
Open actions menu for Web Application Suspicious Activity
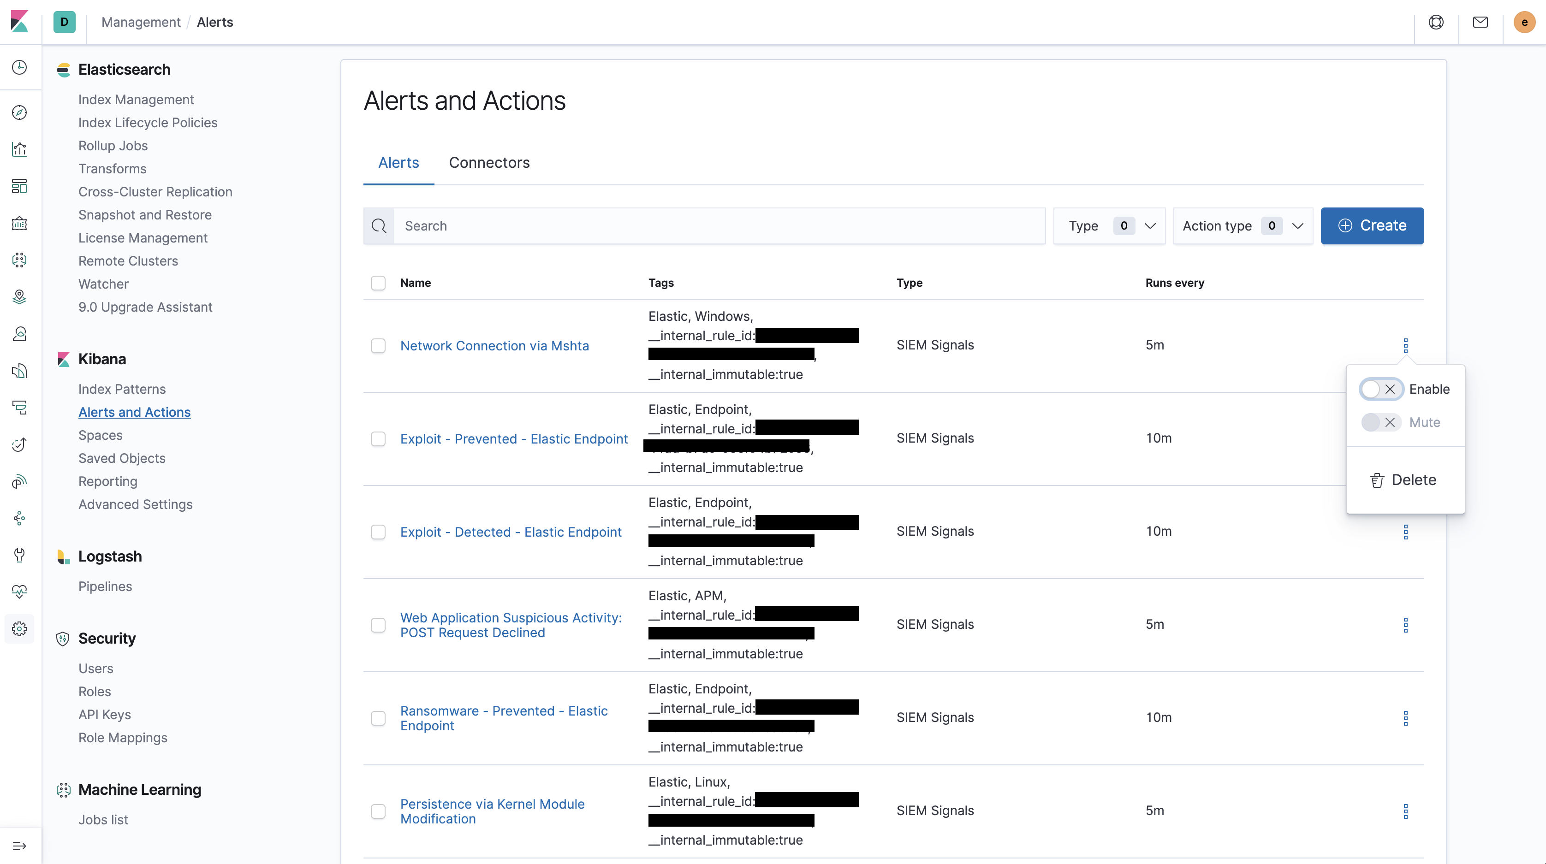pos(1406,625)
